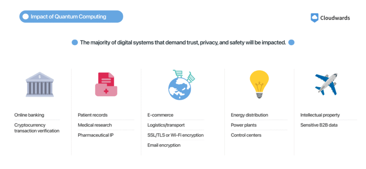Select the Online banking item
Image resolution: width=366 pixels, height=169 pixels.
pyautogui.click(x=29, y=115)
